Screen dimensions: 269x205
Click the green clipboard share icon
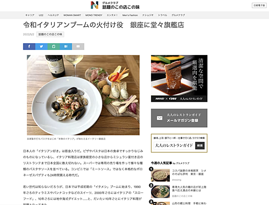[54, 46]
